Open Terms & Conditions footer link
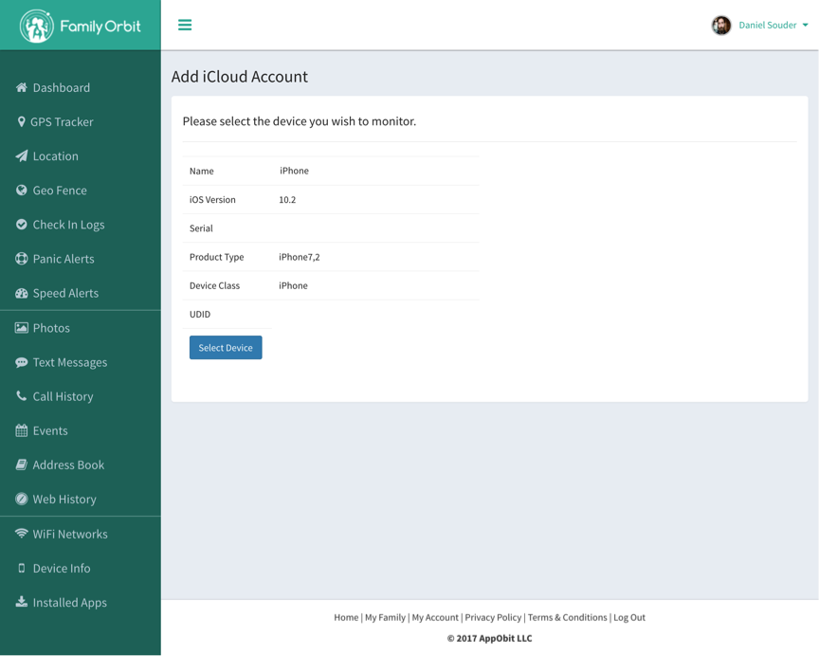This screenshot has width=819, height=656. 567,617
